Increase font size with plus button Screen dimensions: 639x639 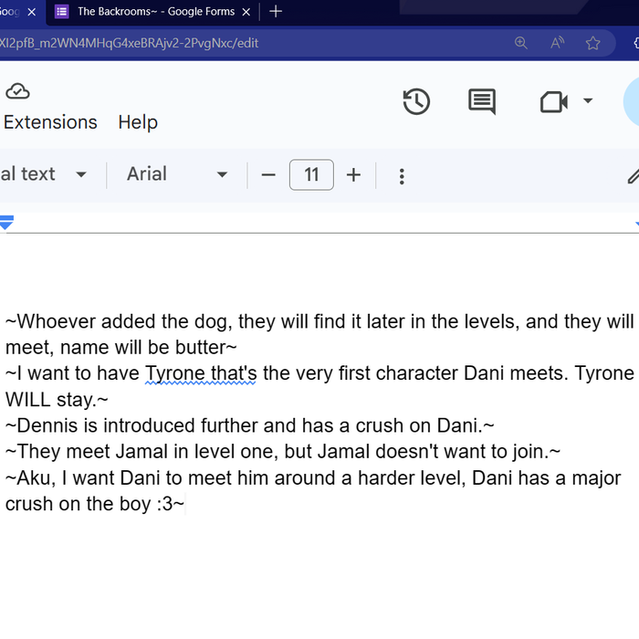tap(354, 175)
